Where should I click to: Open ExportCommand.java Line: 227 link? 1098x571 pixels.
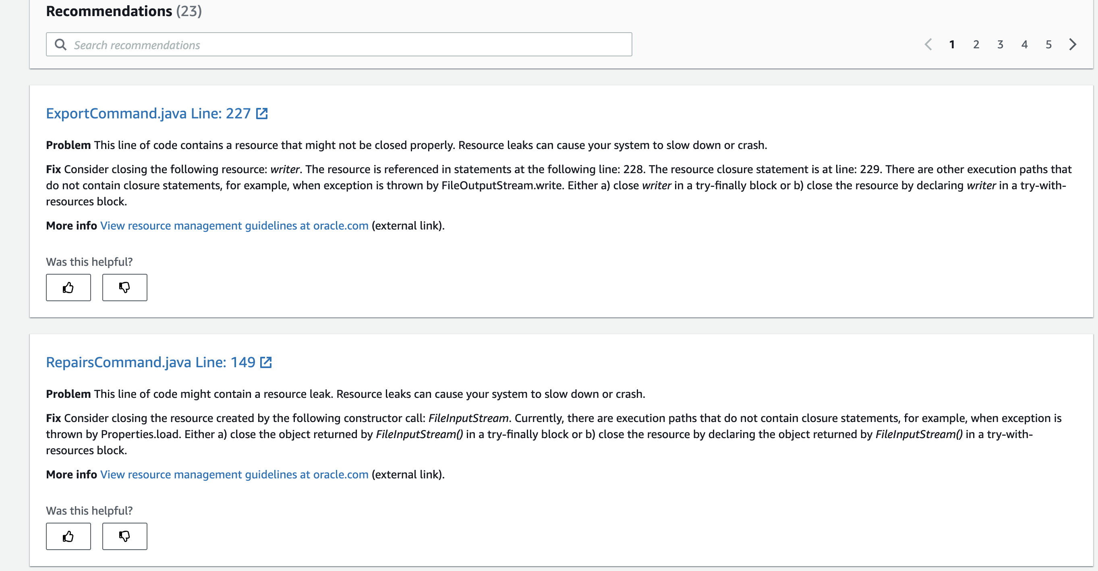point(148,113)
